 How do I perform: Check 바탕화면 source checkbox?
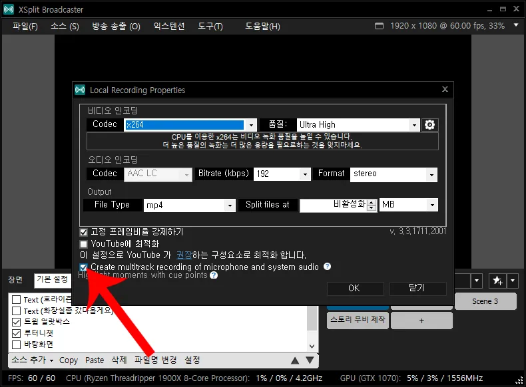tap(16, 344)
